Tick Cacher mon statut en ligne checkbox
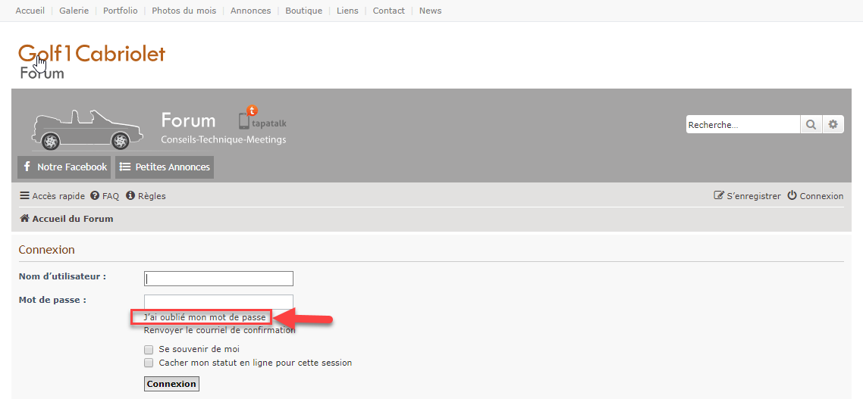 (x=149, y=363)
